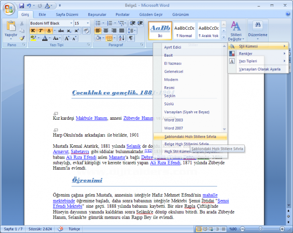Open the font size 15 dropdown

tap(88, 23)
